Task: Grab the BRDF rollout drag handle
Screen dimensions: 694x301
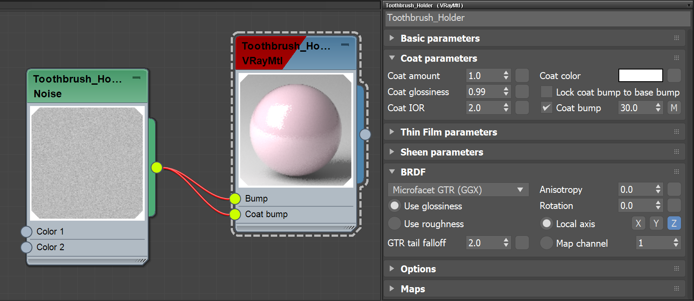Action: tap(677, 172)
